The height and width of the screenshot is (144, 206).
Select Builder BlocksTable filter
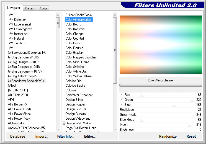pos(79,15)
